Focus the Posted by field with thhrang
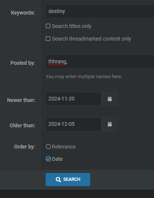 click(x=100, y=62)
